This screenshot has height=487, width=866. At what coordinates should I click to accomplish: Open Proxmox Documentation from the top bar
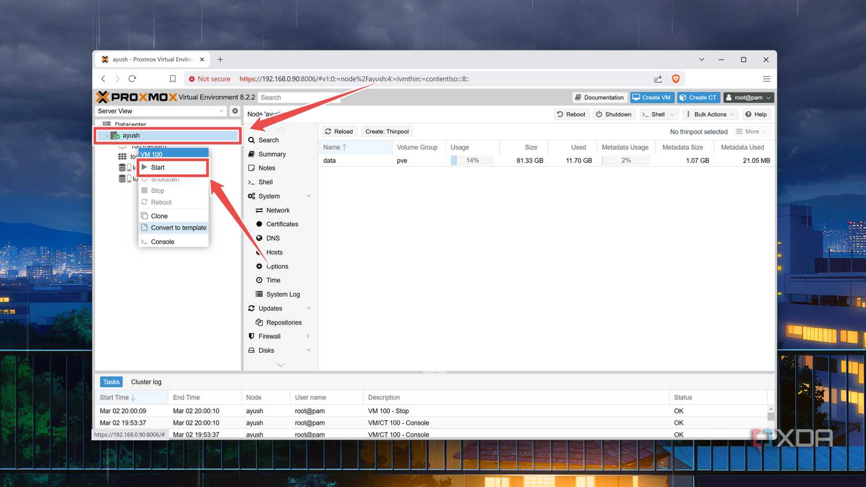pyautogui.click(x=599, y=97)
